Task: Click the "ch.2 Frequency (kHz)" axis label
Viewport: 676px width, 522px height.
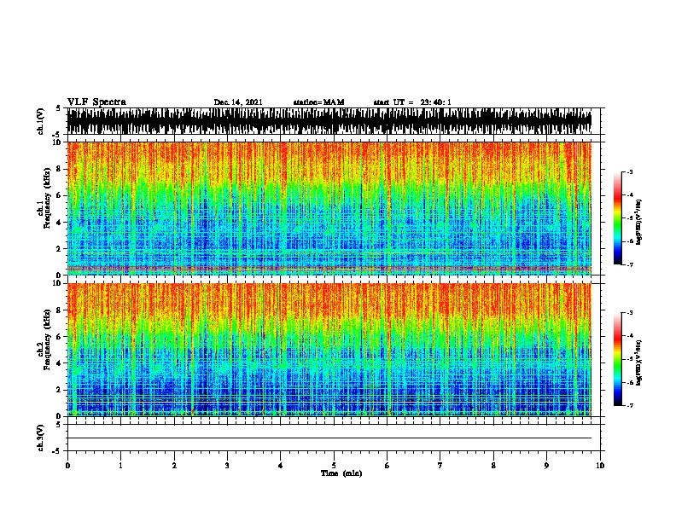Action: pyautogui.click(x=44, y=339)
